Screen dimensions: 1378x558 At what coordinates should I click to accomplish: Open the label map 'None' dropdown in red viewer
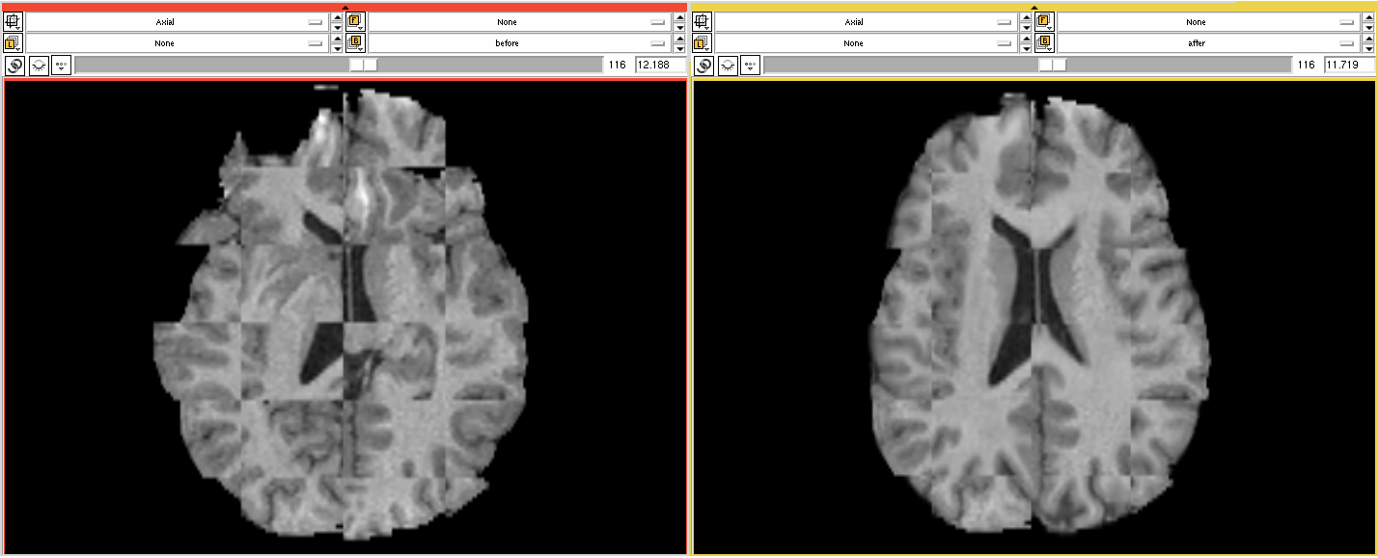click(x=177, y=43)
